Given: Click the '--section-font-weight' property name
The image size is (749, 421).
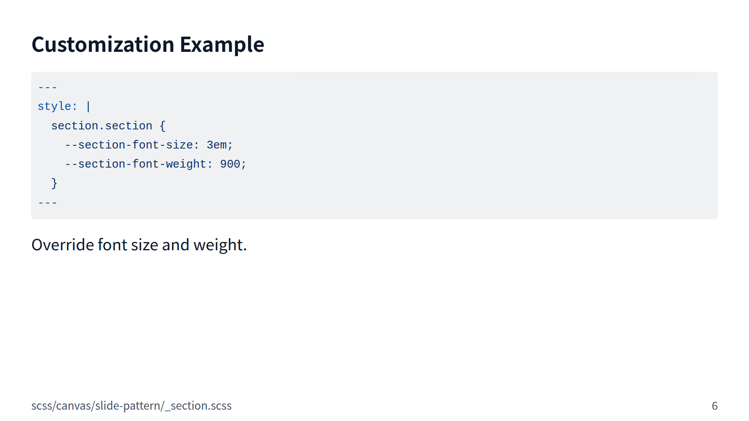Looking at the screenshot, I should pyautogui.click(x=135, y=164).
